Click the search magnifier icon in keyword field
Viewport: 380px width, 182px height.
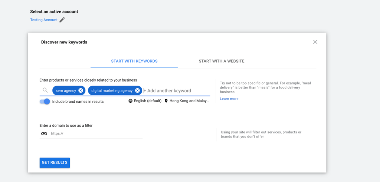coord(45,90)
